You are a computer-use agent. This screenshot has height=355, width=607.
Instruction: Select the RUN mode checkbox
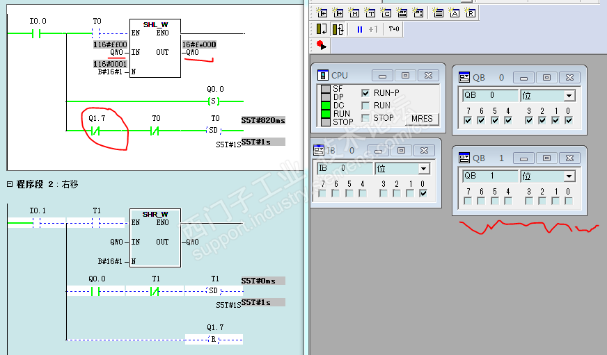coord(365,106)
